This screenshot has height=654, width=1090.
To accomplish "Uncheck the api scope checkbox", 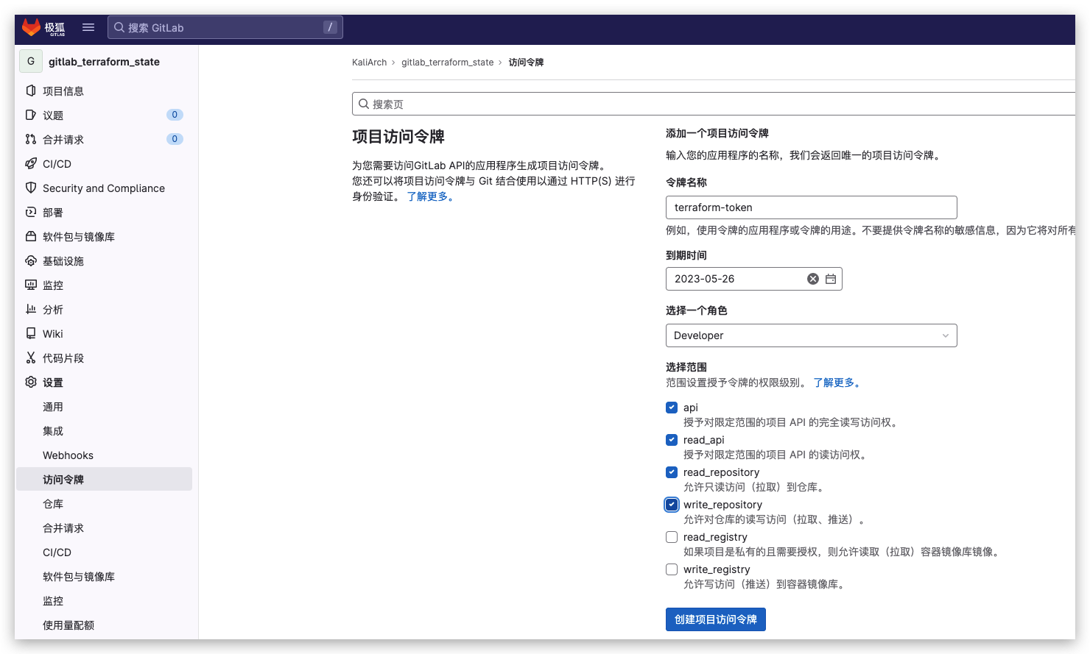I will click(x=672, y=408).
